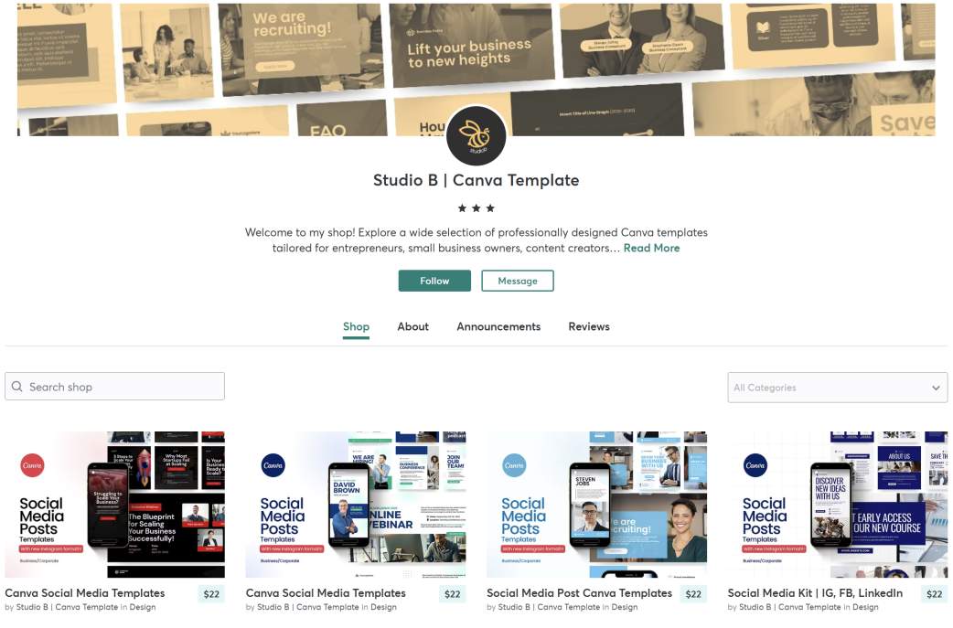
Task: Open Social Media Post Canva Templates thumbnail
Action: [x=597, y=505]
